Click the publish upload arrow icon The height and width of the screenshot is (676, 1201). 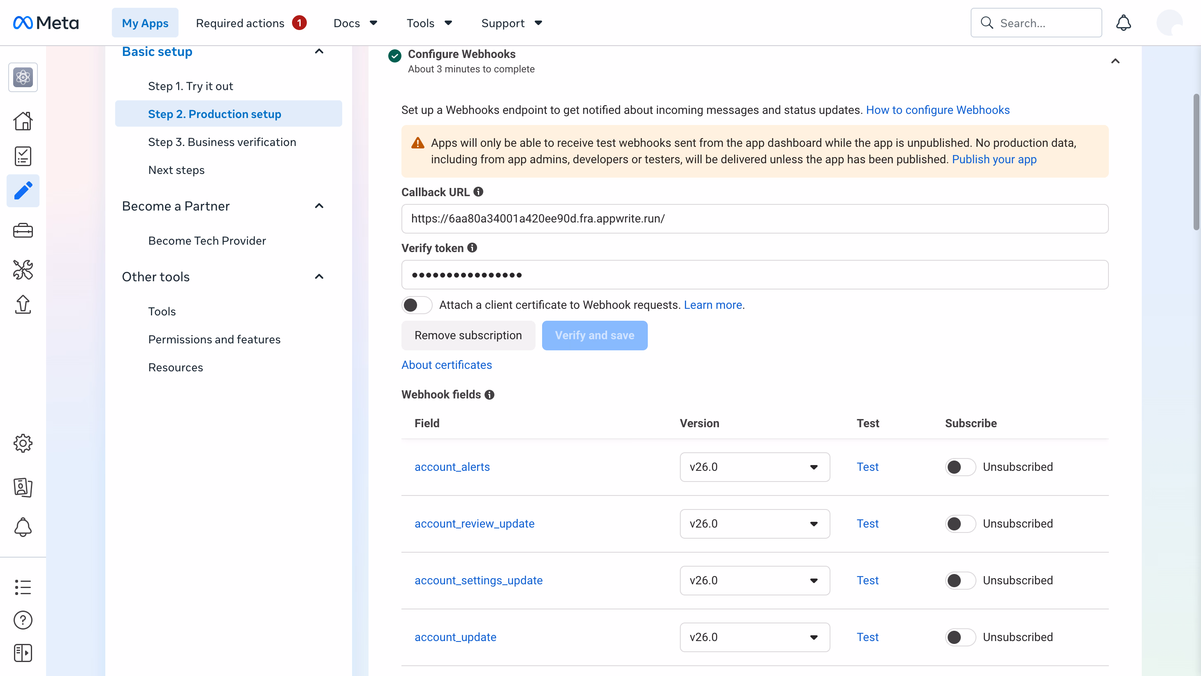[x=23, y=304]
